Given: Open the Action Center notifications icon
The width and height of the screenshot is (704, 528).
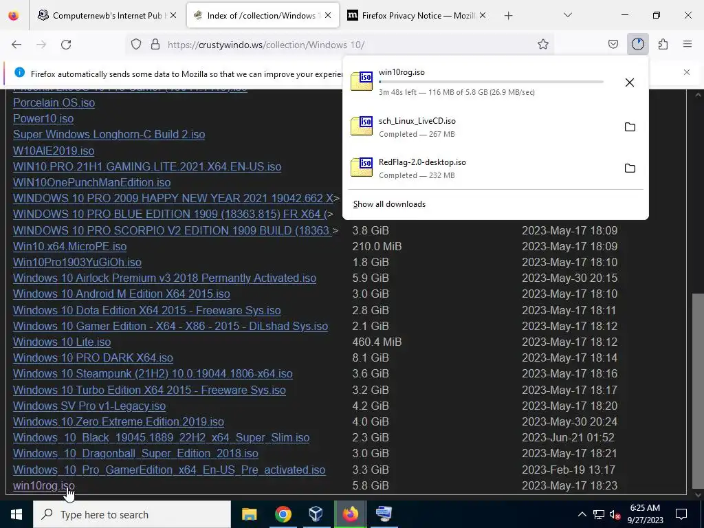Looking at the screenshot, I should (681, 514).
